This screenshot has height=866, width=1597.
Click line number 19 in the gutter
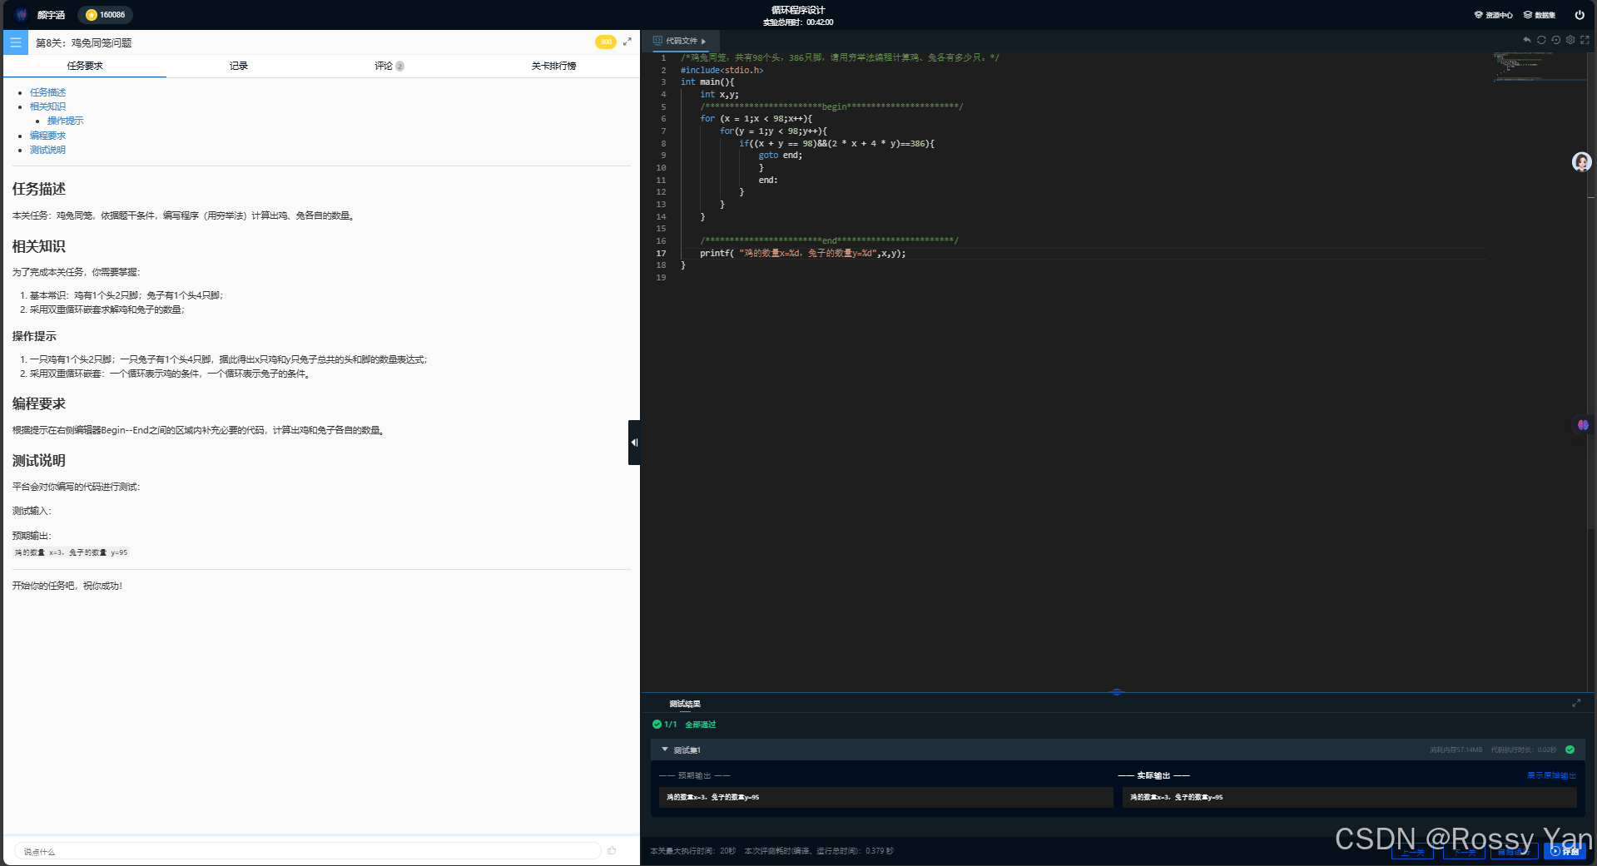(661, 278)
